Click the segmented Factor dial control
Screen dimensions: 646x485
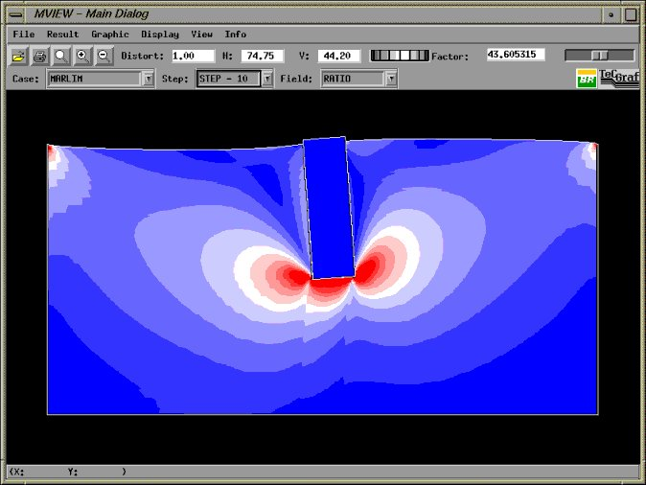pyautogui.click(x=399, y=57)
